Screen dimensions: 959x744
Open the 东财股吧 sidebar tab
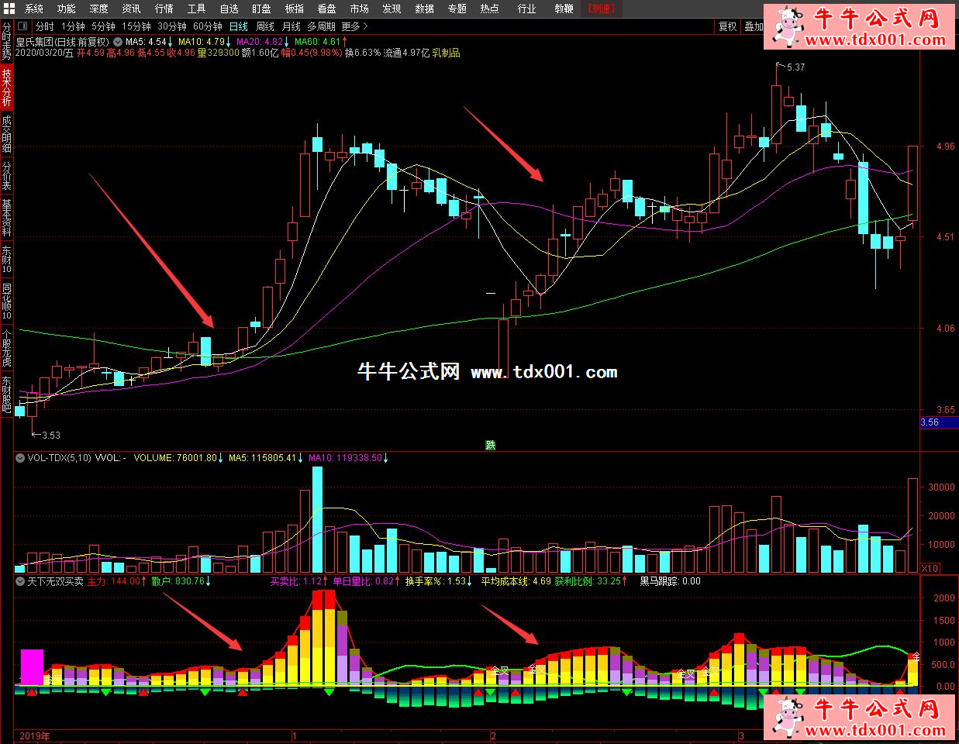[6, 394]
